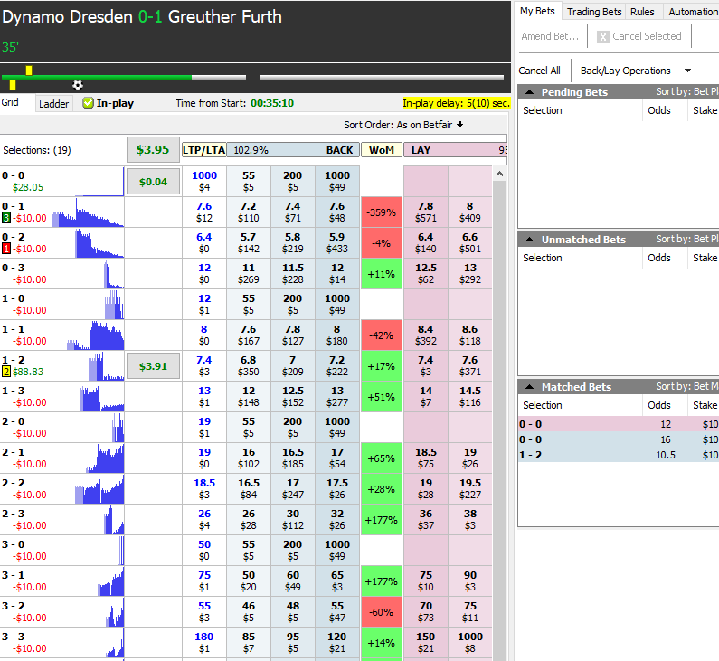Collapse the Pending Bets section
This screenshot has height=661, width=719.
click(529, 92)
